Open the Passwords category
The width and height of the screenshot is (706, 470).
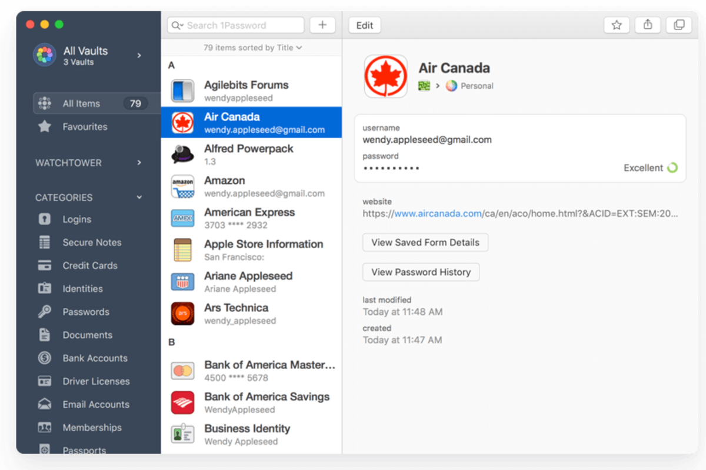pyautogui.click(x=73, y=312)
